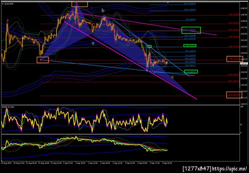Image resolution: width=249 pixels, height=173 pixels.
Task: Click the 4 Sep 02:00 time label
Action: [167, 163]
